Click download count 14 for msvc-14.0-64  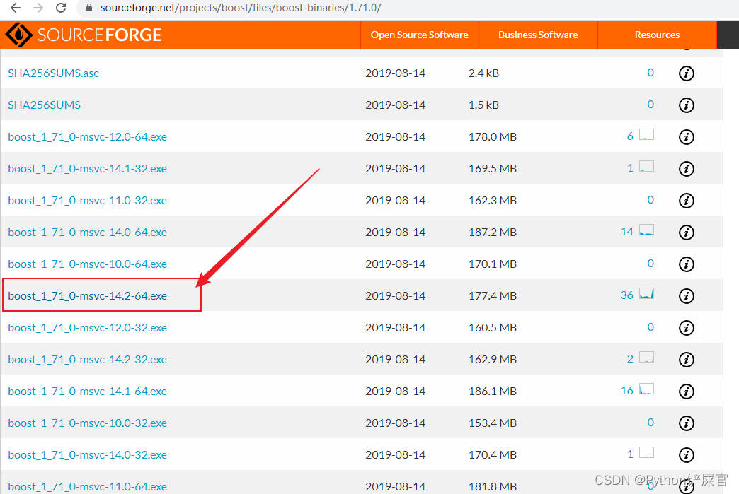click(x=627, y=232)
